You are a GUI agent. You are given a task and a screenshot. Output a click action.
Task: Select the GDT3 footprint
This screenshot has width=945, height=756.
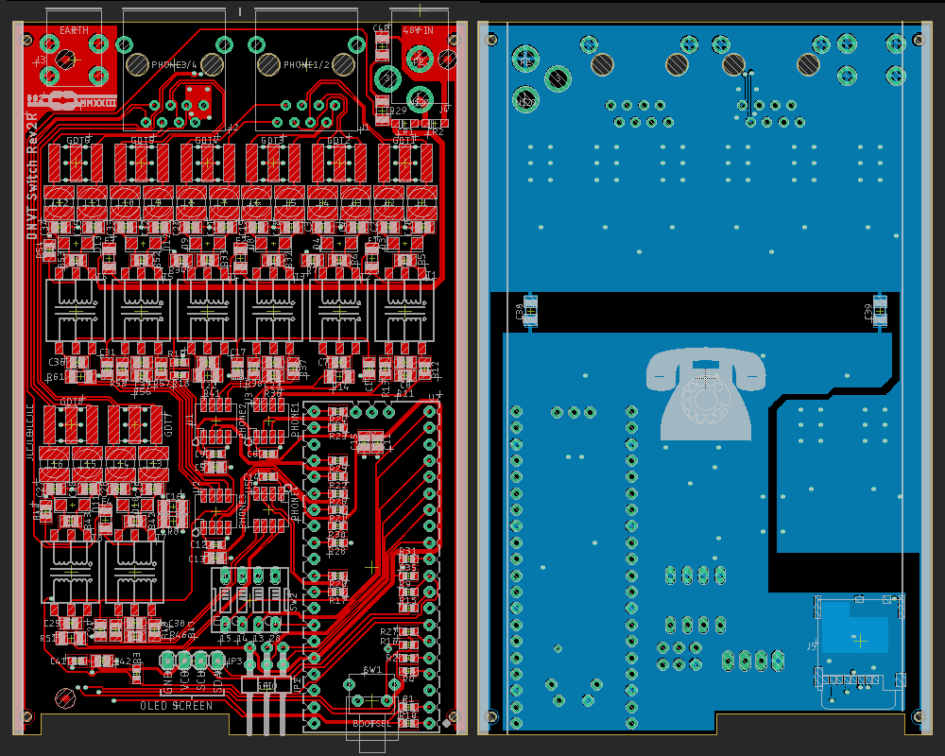coord(273,163)
